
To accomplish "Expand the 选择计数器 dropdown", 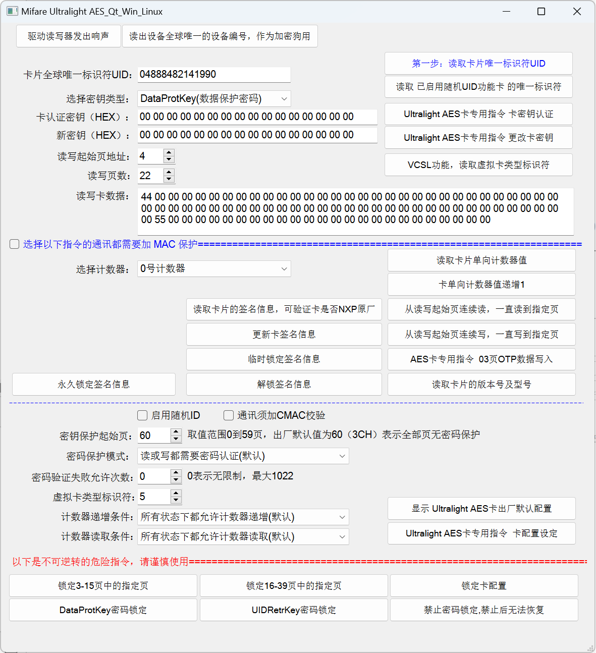I will tap(214, 269).
